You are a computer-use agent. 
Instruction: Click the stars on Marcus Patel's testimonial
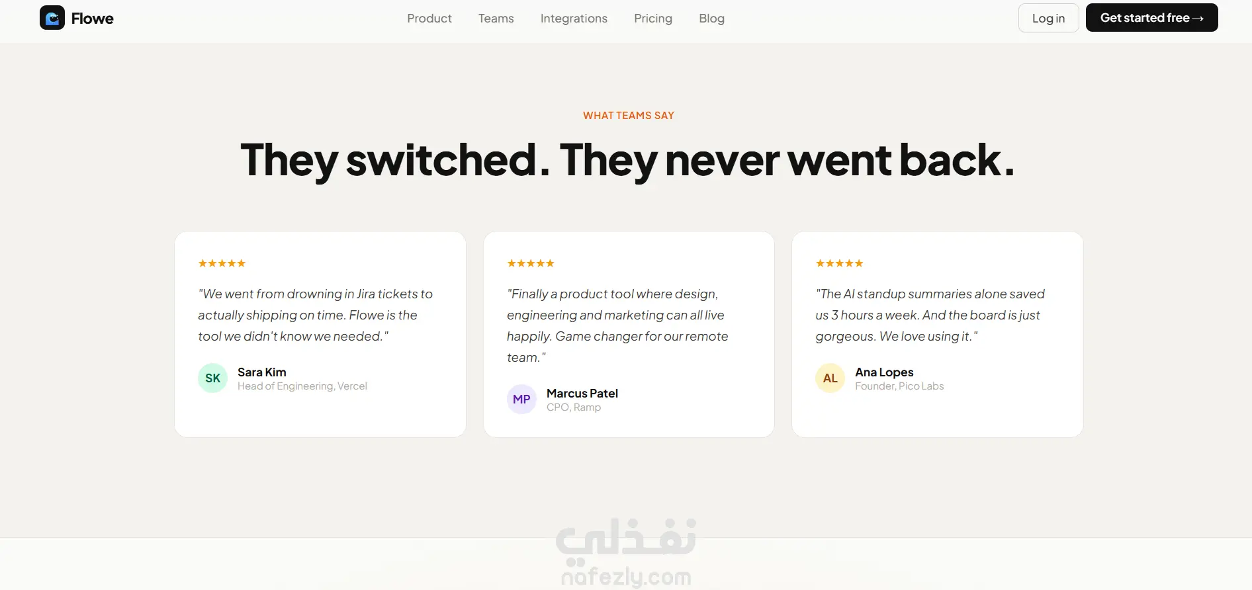[531, 263]
